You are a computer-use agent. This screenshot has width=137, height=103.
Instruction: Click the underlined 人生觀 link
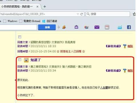(104, 87)
